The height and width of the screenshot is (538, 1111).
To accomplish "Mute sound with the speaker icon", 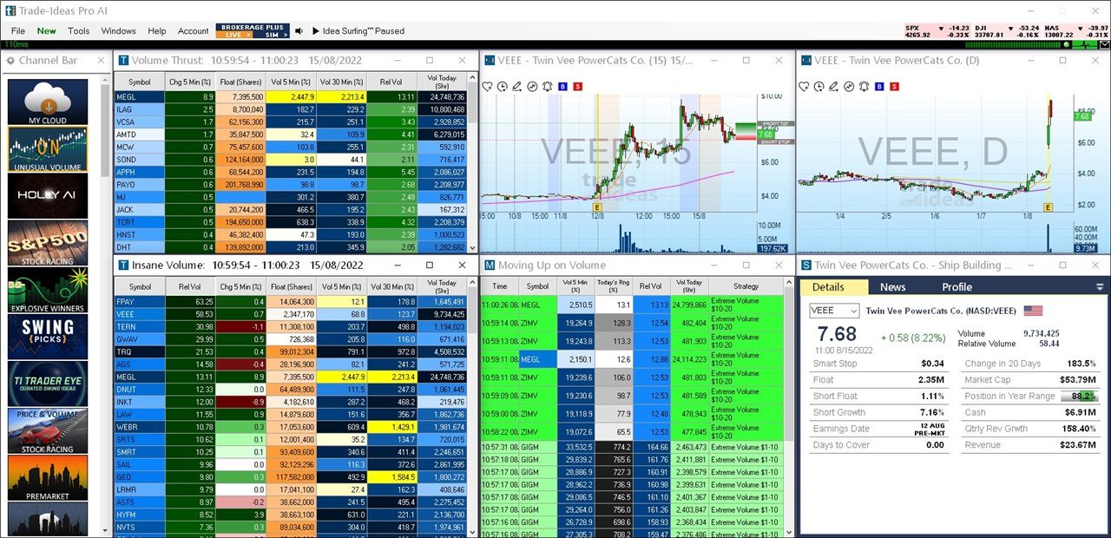I will point(299,31).
